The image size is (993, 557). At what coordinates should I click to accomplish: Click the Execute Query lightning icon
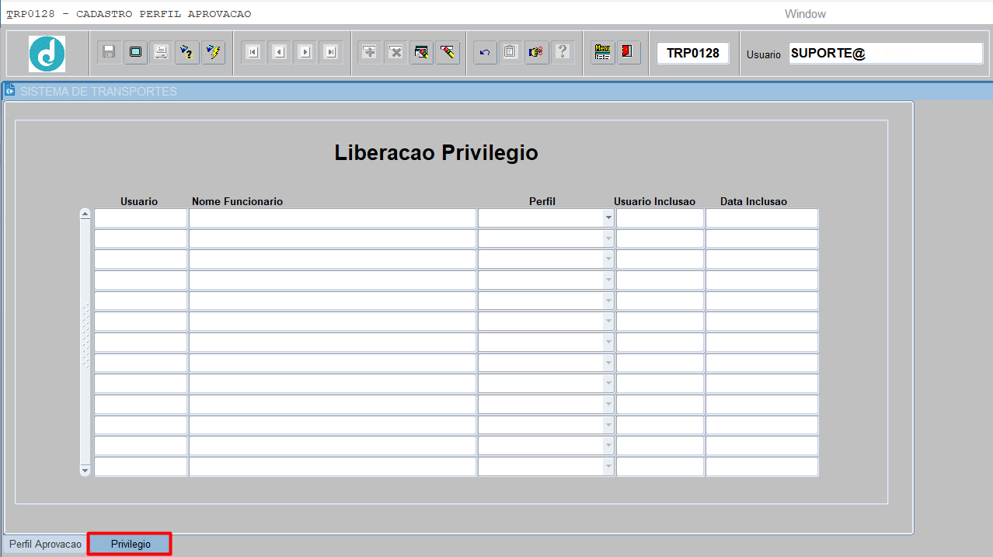click(x=213, y=52)
